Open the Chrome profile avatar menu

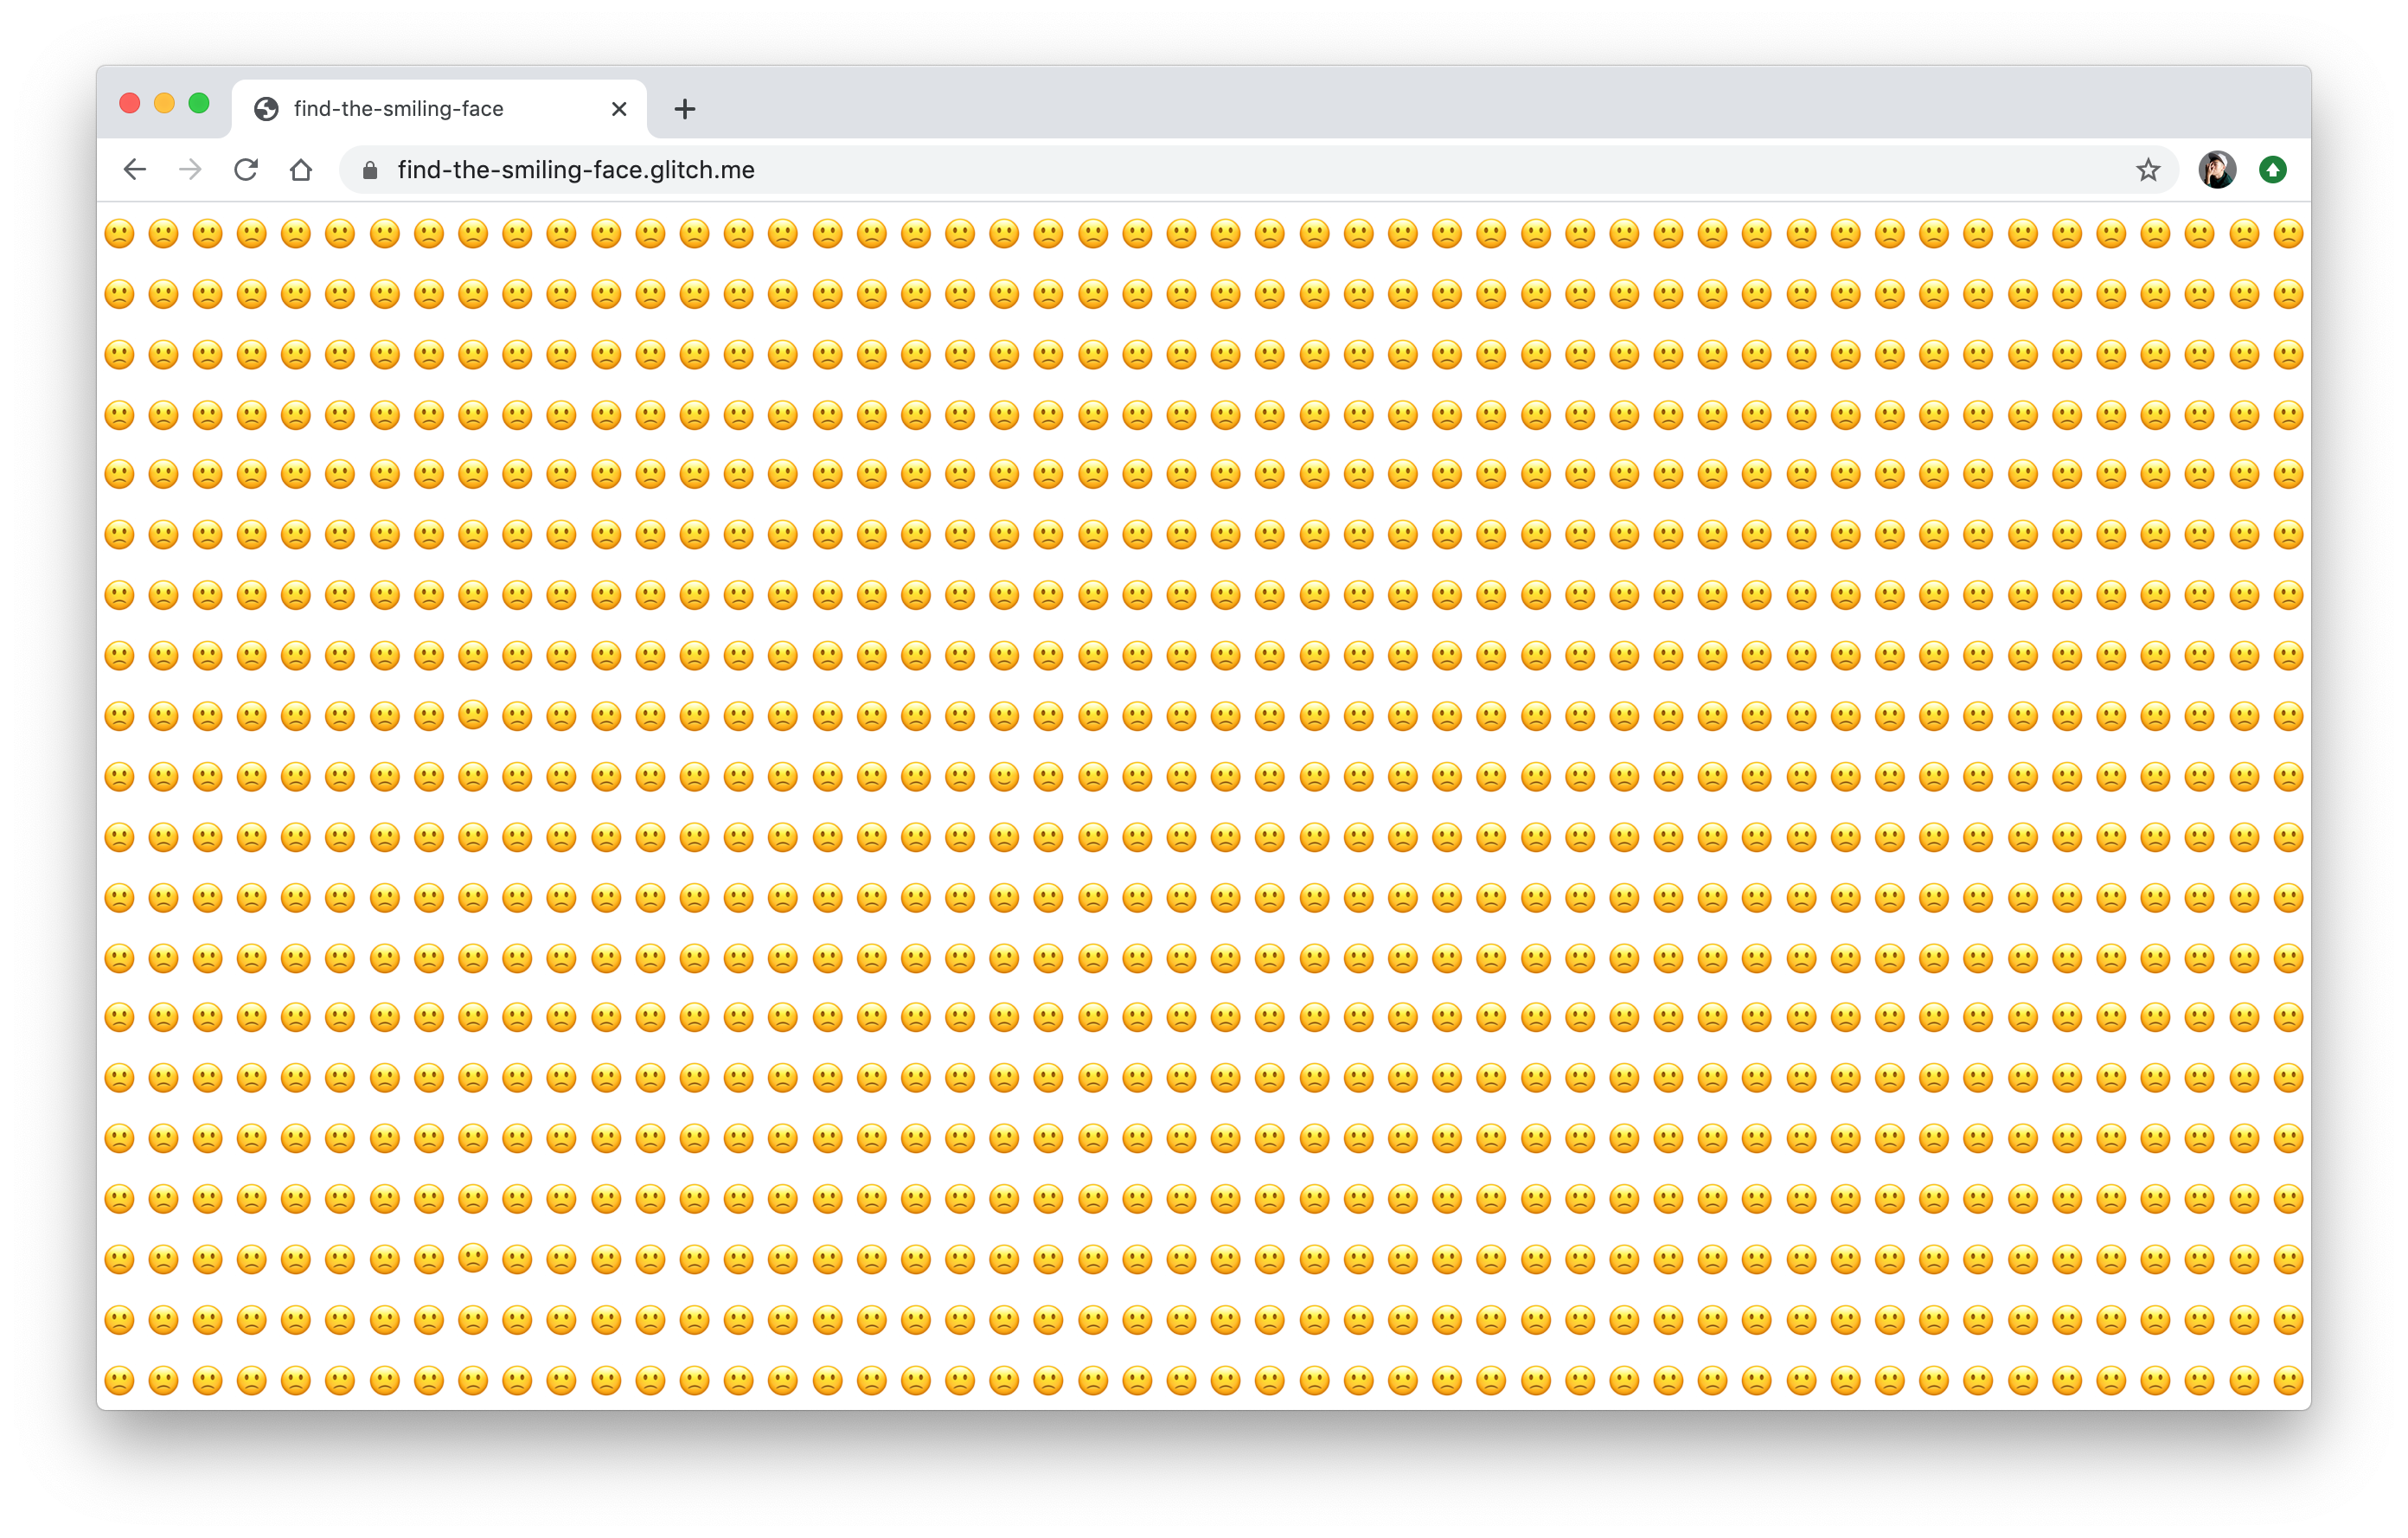[2216, 170]
